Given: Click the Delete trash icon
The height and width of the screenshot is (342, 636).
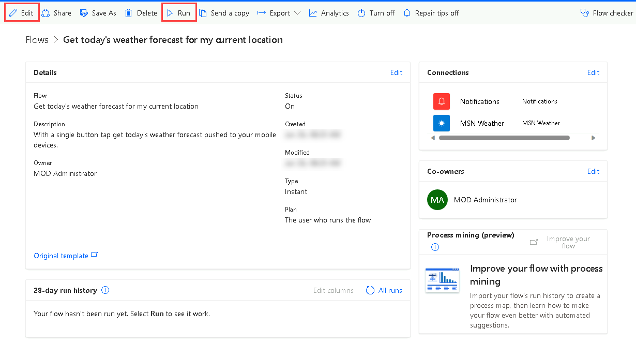Looking at the screenshot, I should point(129,13).
